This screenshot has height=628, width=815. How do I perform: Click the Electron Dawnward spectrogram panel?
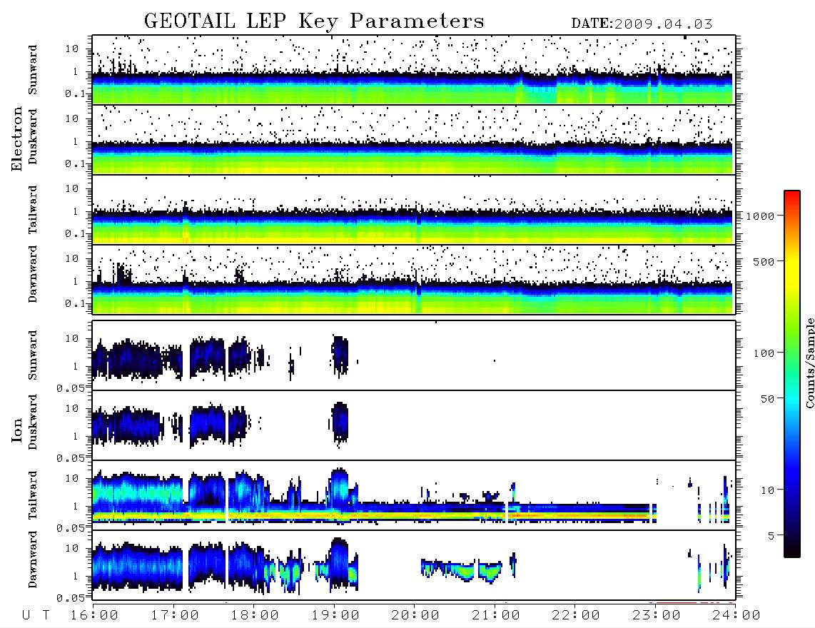414,279
